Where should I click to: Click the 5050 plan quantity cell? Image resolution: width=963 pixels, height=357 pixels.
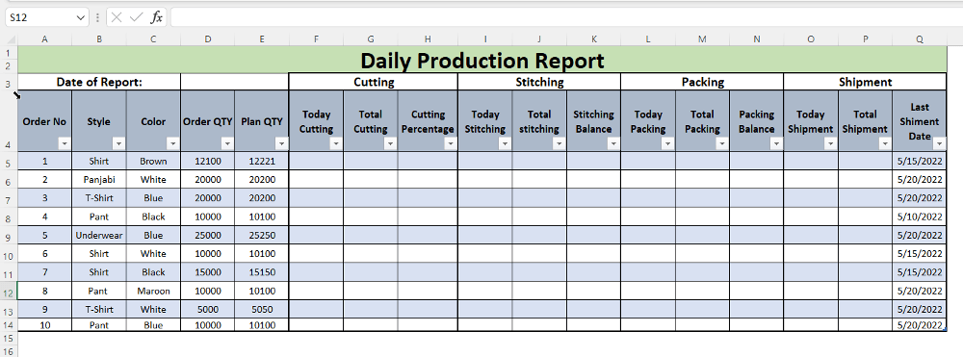click(262, 309)
